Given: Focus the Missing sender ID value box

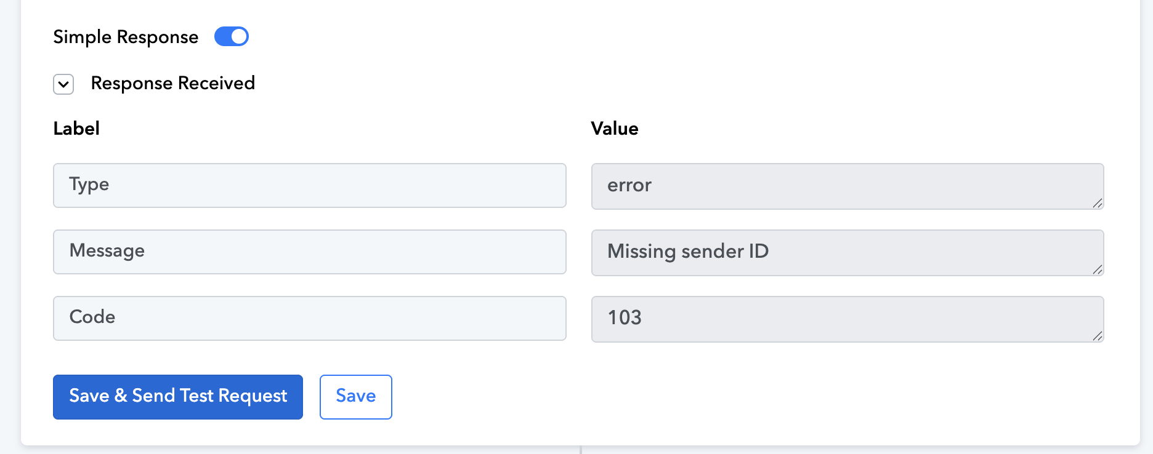Looking at the screenshot, I should click(847, 252).
